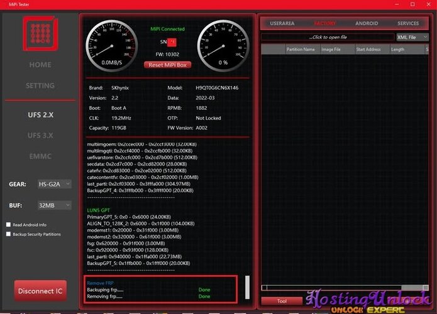
Task: Click the 'modemst2: 0x320000' log line
Action: (134, 237)
